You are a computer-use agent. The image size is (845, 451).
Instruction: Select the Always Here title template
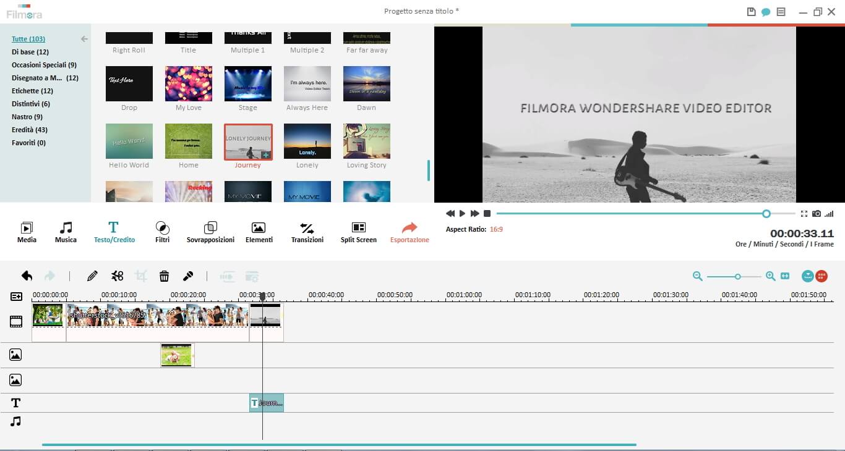[307, 83]
